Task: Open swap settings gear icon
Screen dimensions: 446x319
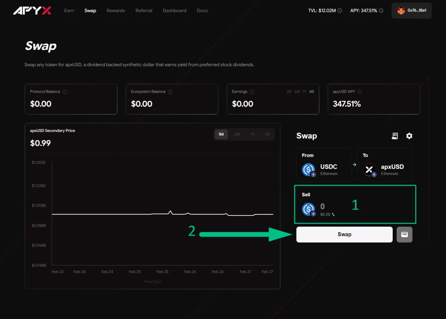Action: click(x=409, y=136)
